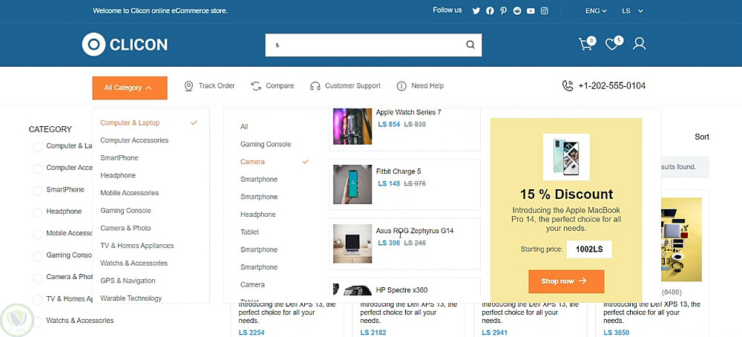Open the Compare link
The width and height of the screenshot is (742, 337).
[280, 85]
